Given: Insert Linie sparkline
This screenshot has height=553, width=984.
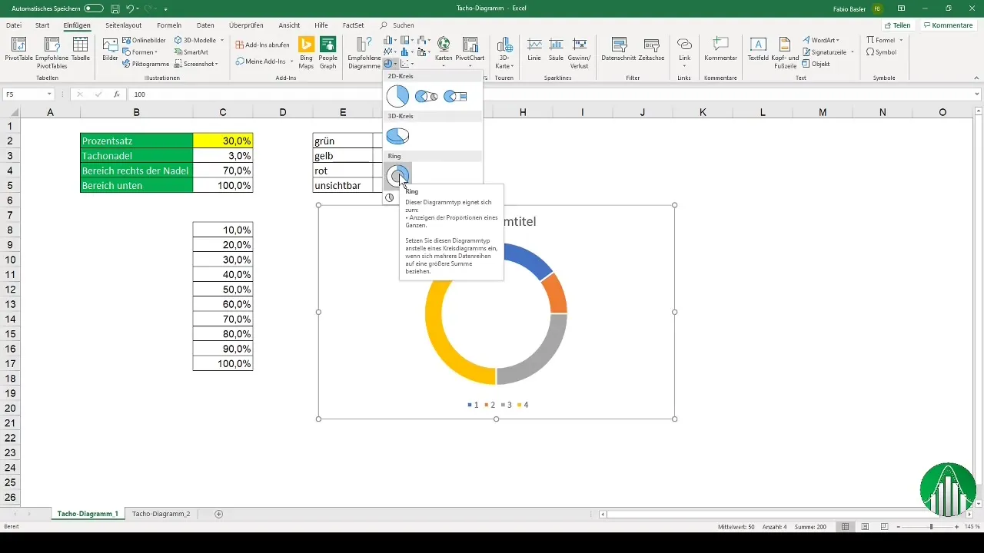Looking at the screenshot, I should tap(534, 50).
